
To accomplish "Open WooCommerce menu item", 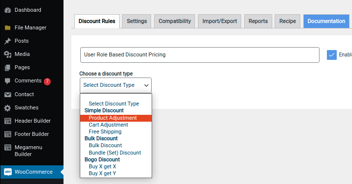I will pos(32,172).
